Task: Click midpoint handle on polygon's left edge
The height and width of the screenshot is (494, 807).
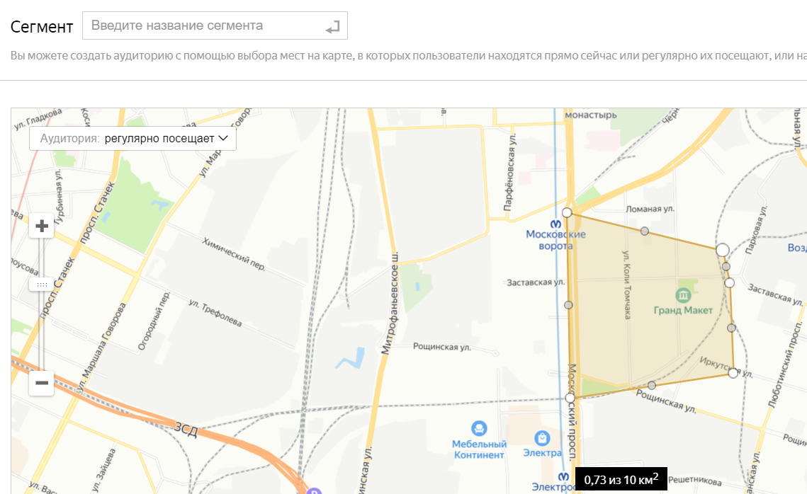Action: point(568,305)
